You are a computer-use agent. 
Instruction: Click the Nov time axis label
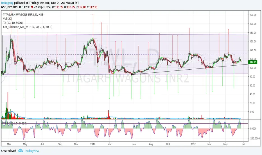coord(76,144)
